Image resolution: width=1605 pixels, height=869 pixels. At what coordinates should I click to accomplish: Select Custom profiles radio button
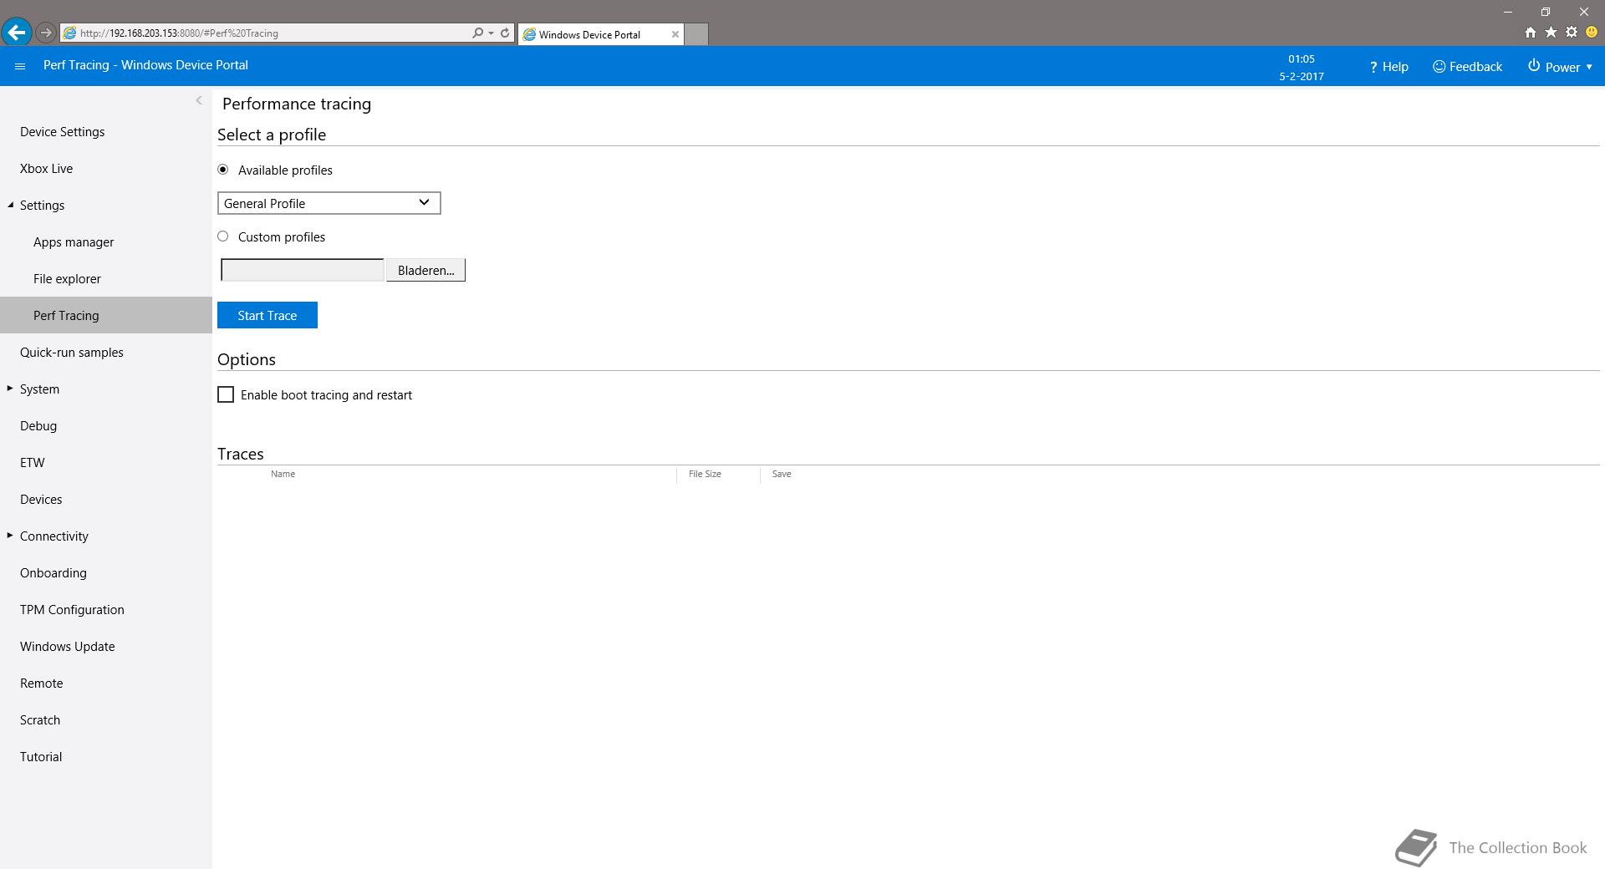(223, 236)
